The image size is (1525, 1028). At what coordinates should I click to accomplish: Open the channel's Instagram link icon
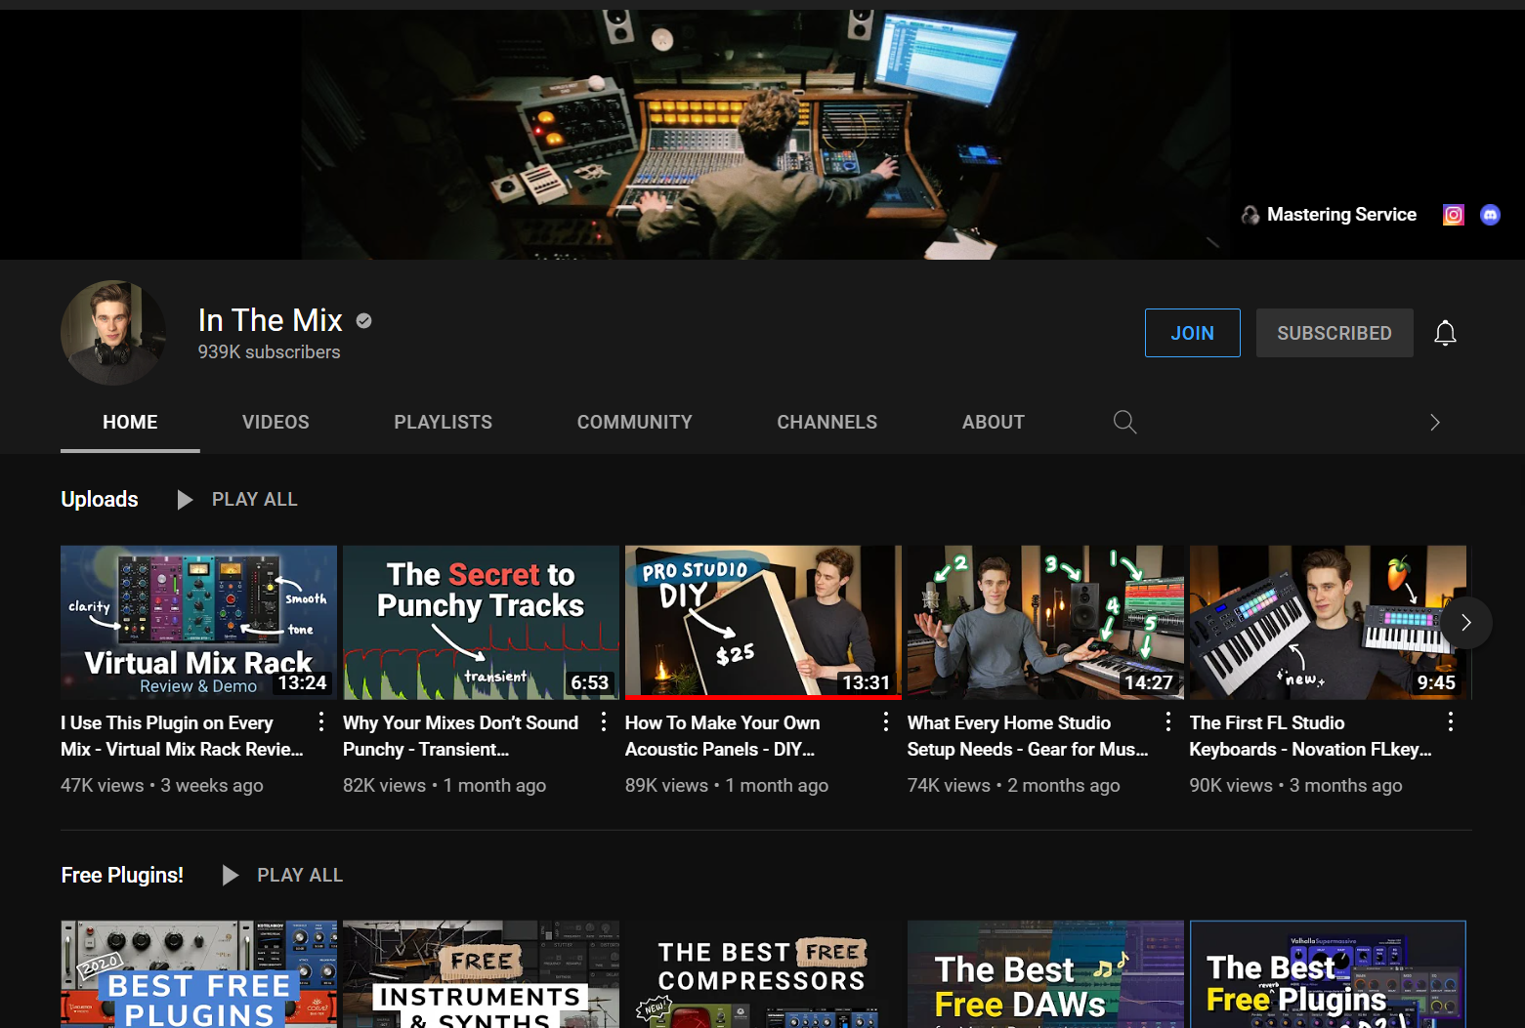(1453, 215)
